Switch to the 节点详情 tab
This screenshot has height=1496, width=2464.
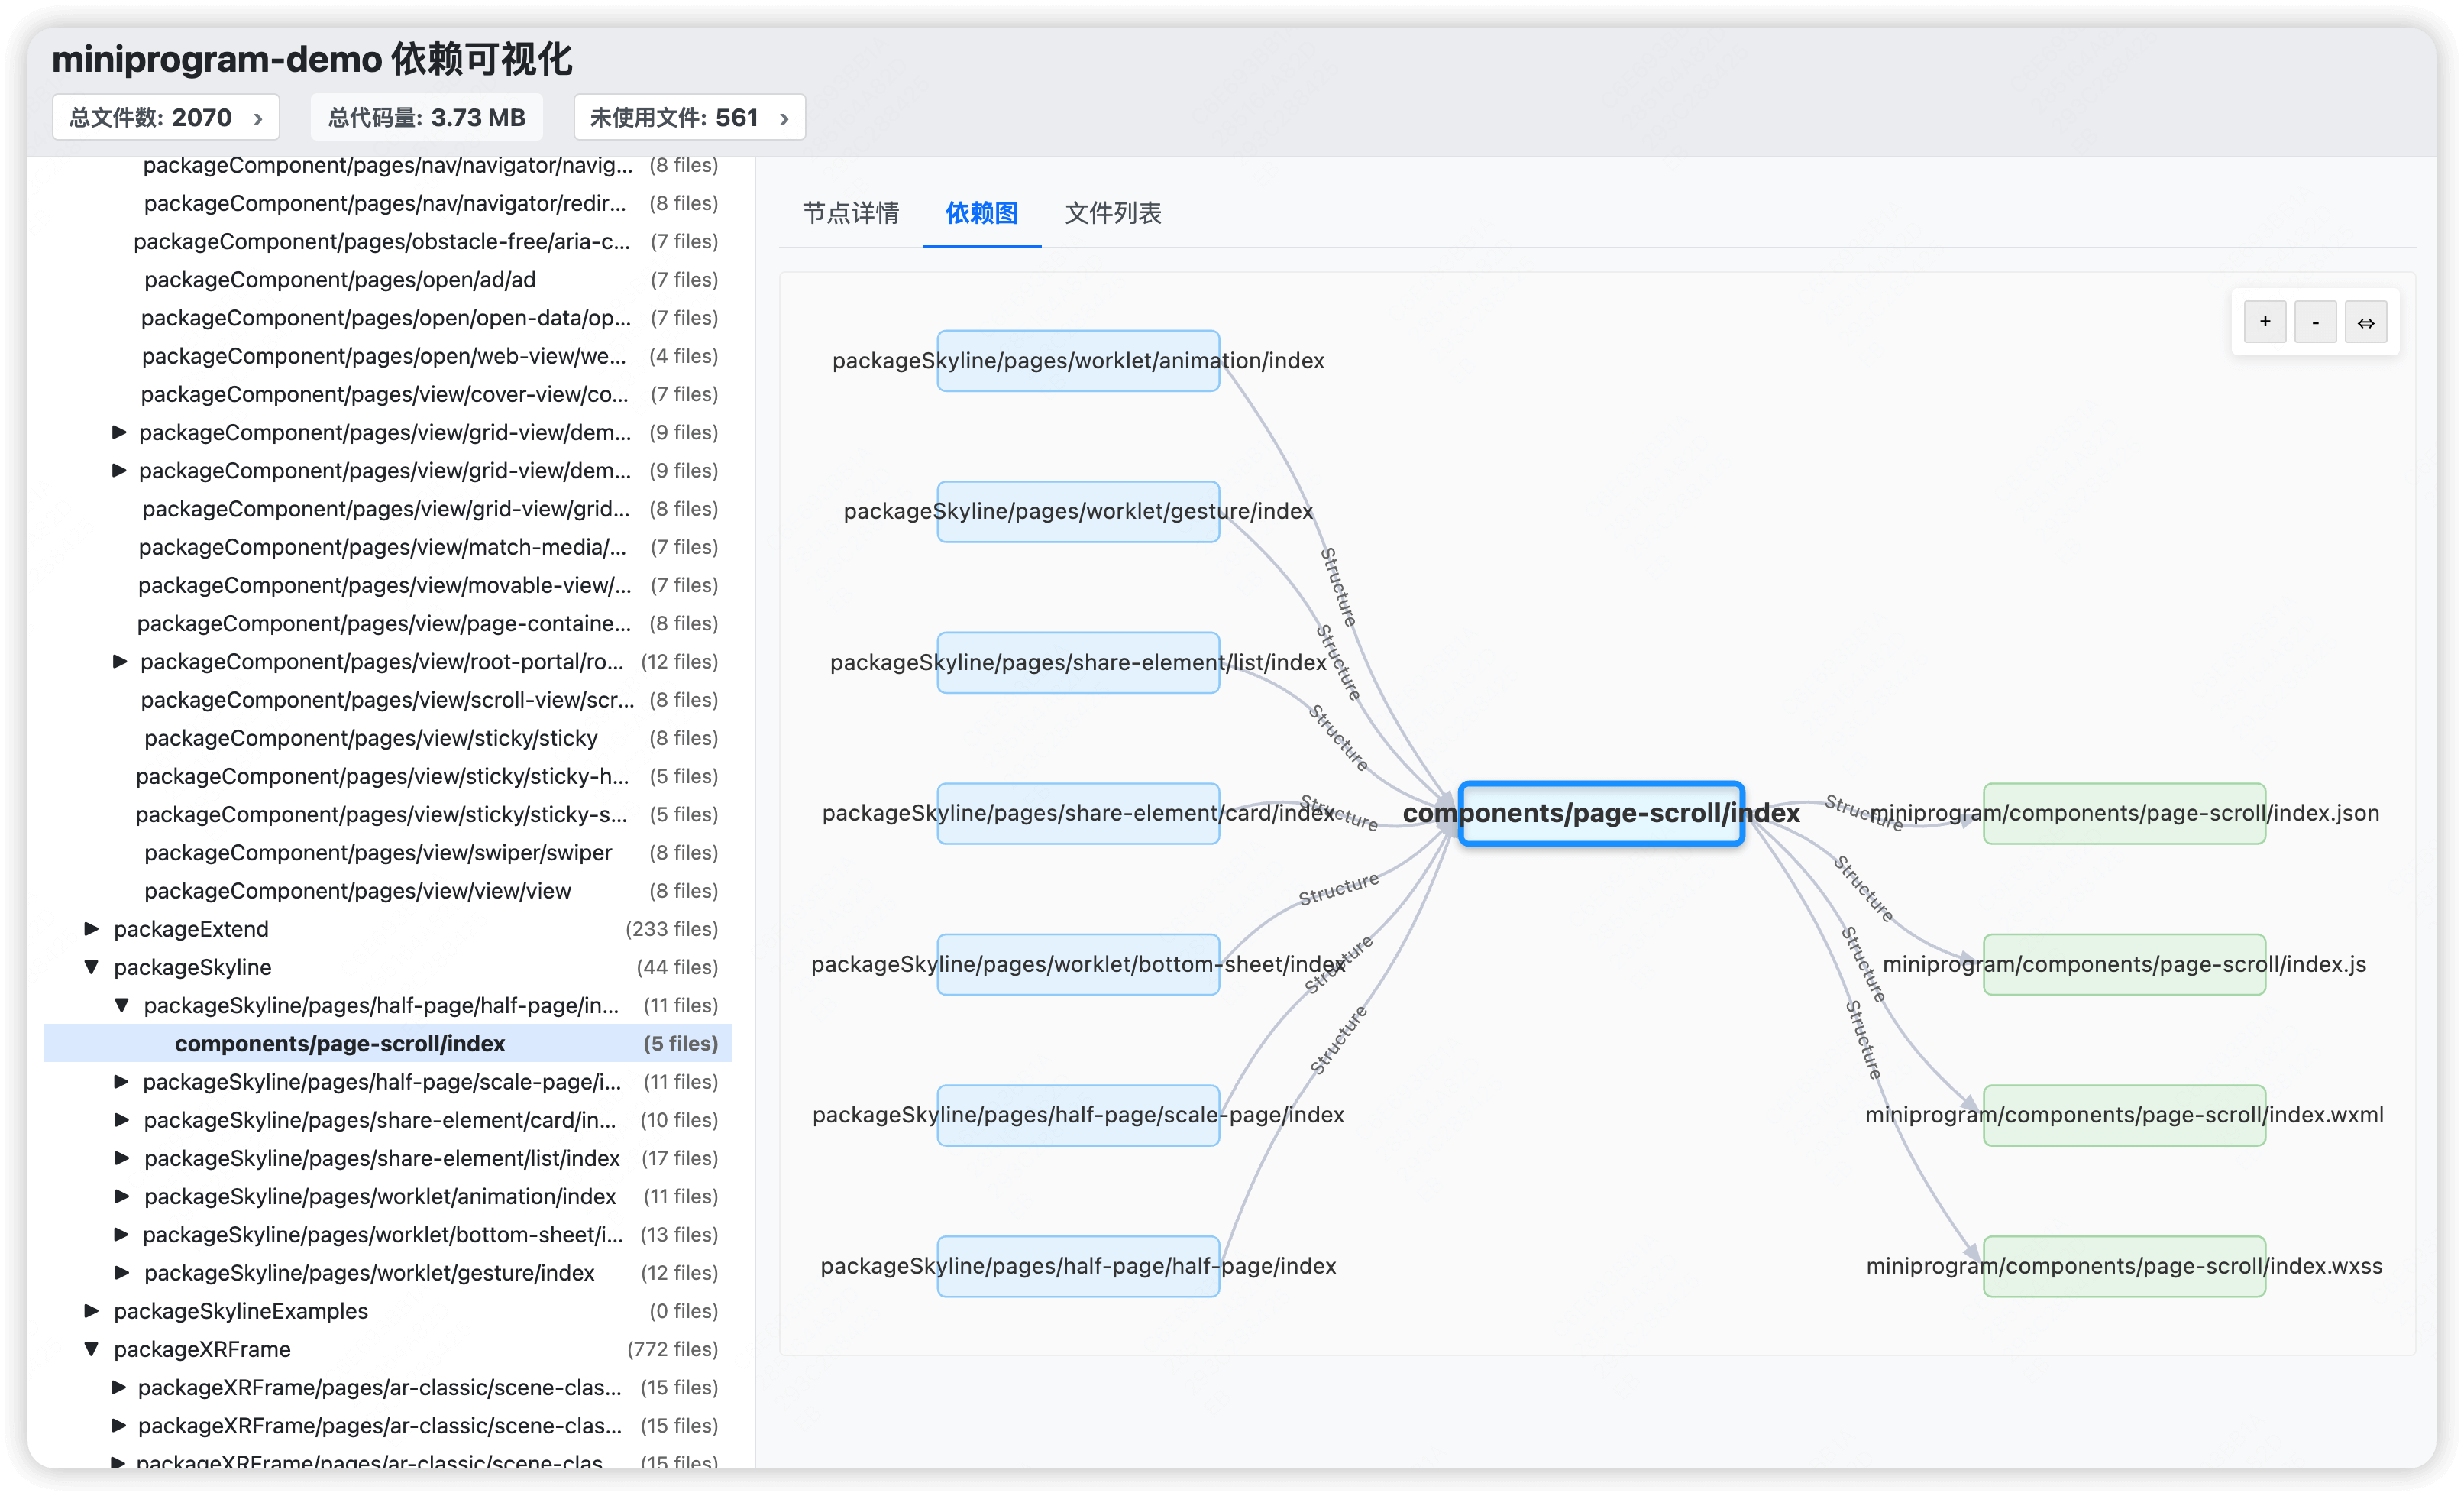coord(850,213)
